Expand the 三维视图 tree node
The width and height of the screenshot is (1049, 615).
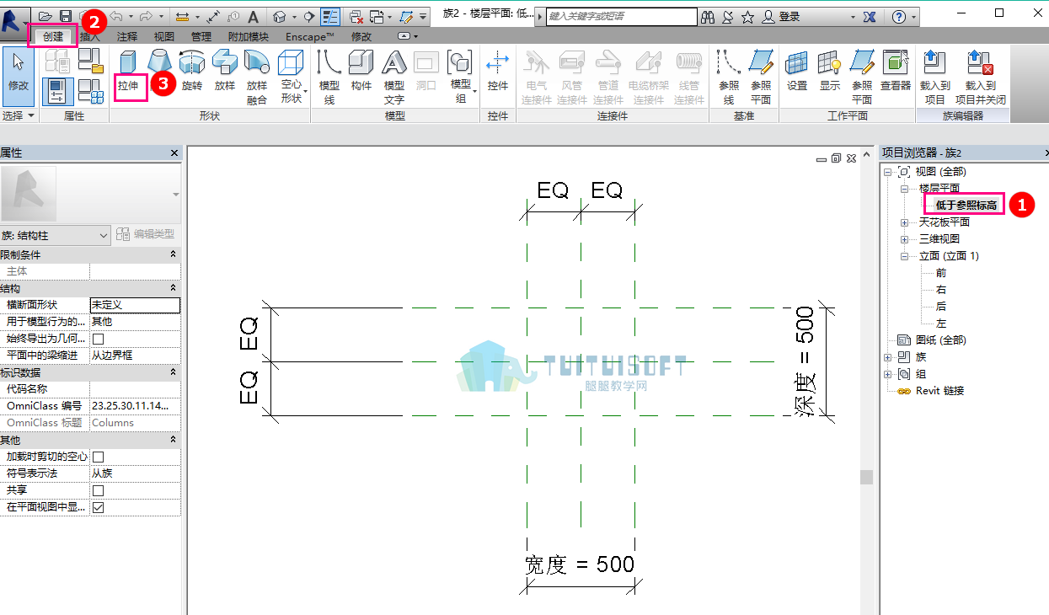click(x=904, y=239)
